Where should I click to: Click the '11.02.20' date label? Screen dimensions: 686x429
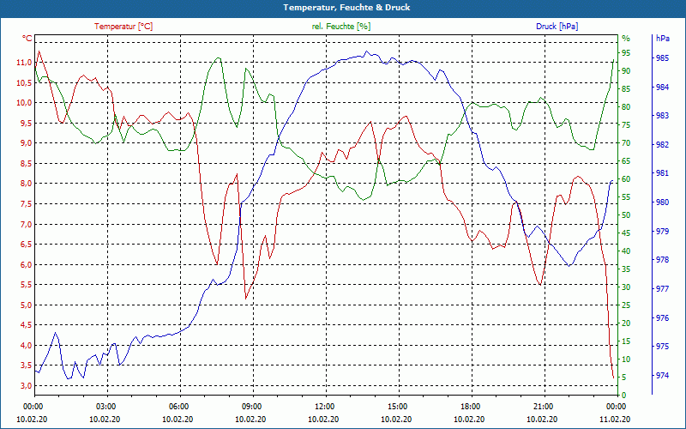(x=615, y=419)
